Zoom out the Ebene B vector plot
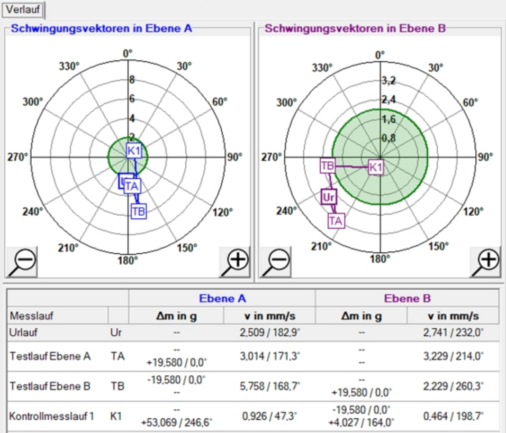Image resolution: width=506 pixels, height=433 pixels. [275, 262]
